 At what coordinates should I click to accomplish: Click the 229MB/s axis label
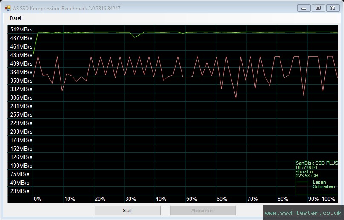point(21,123)
